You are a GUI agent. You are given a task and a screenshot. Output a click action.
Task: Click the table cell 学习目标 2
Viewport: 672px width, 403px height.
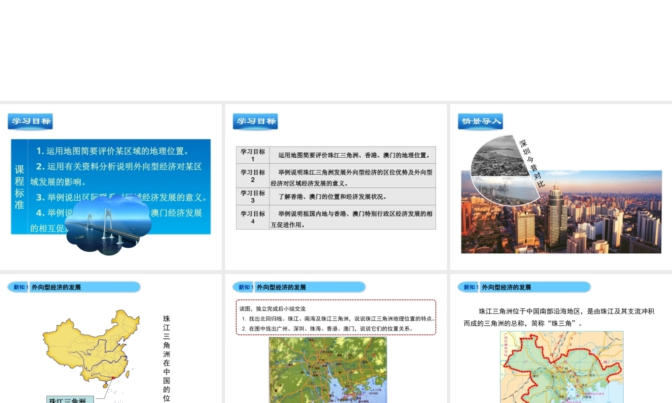(253, 175)
